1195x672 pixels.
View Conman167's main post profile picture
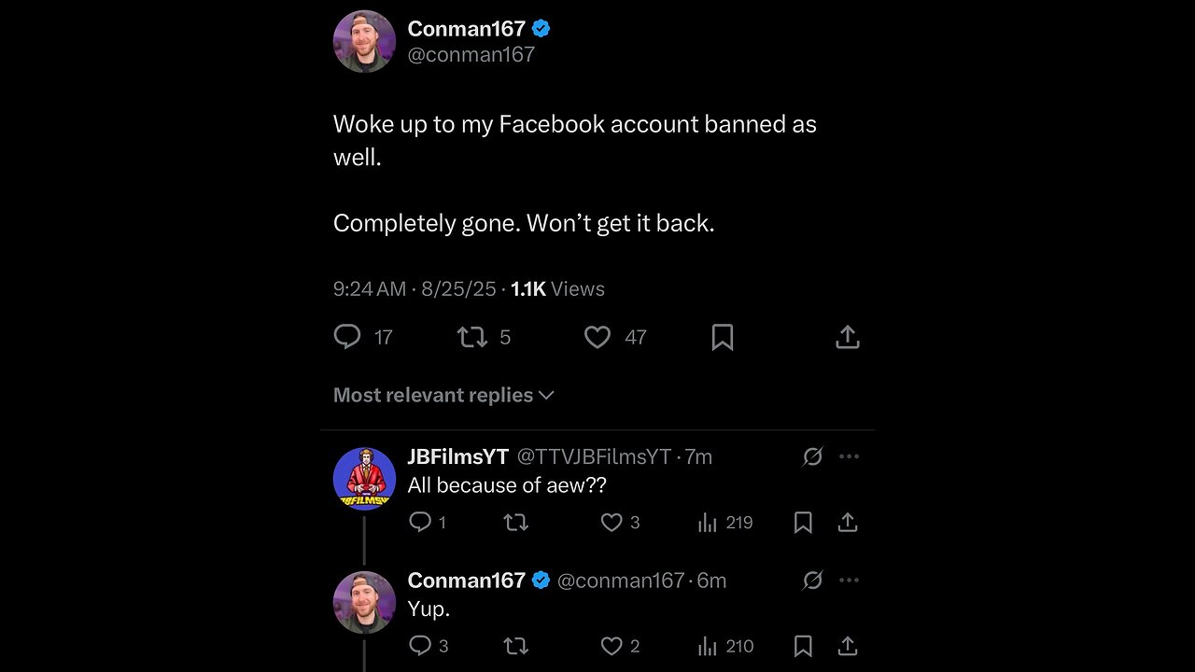(365, 42)
